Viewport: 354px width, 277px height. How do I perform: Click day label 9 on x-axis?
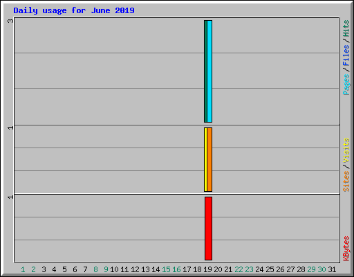tap(106, 269)
